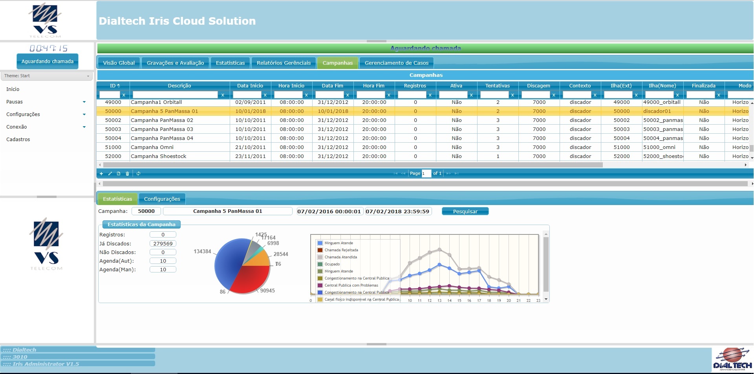Clear the Discagem column filter
Image resolution: width=754 pixels, height=374 pixels.
(554, 95)
